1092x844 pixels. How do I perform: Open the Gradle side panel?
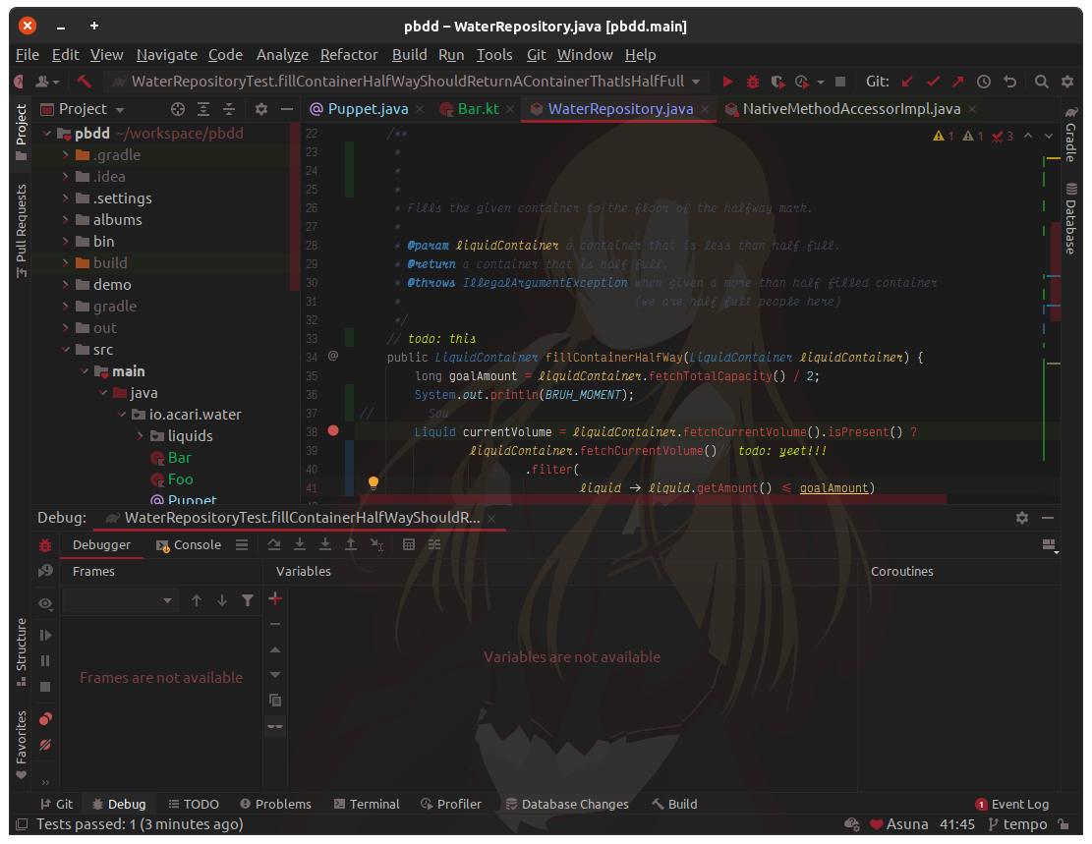coord(1071,134)
